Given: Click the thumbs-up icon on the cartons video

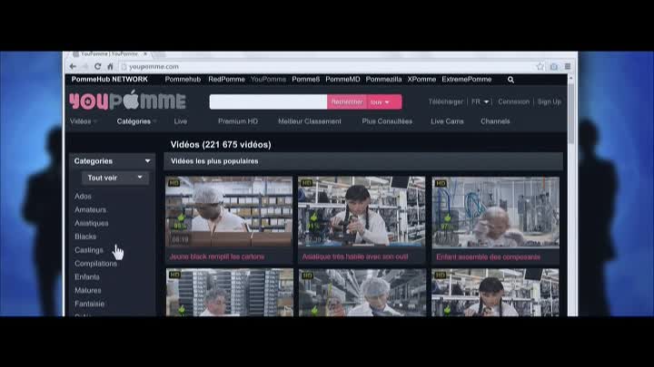Looking at the screenshot, I should pos(181,217).
